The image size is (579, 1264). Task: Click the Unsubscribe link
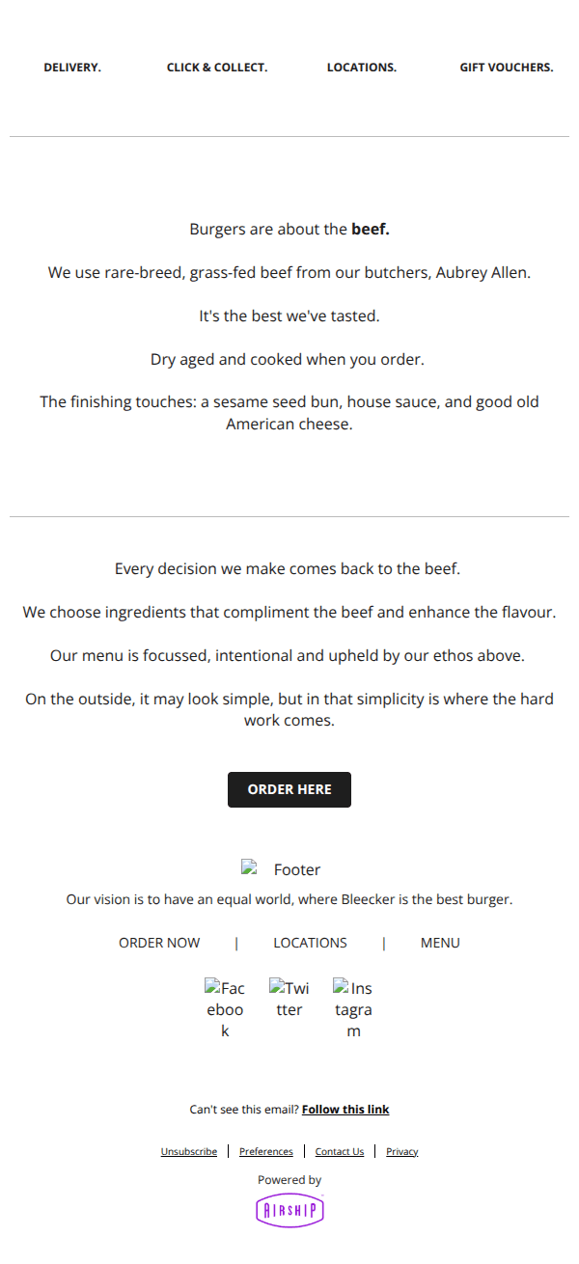pyautogui.click(x=189, y=1151)
